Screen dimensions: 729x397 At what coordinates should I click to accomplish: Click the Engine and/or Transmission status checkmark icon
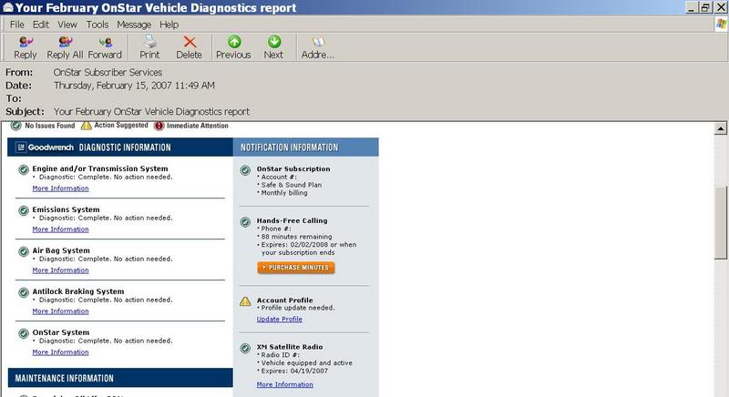[24, 169]
